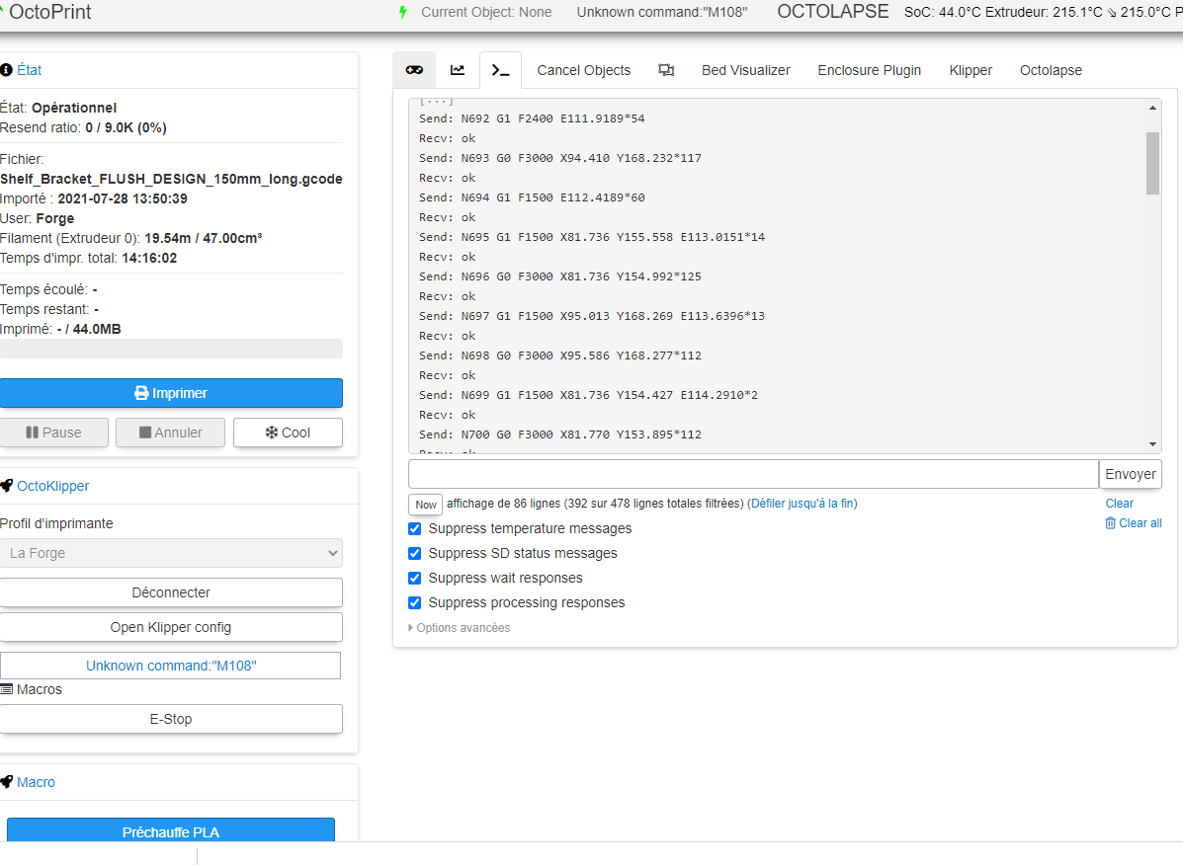Image resolution: width=1183 pixels, height=865 pixels.
Task: Click the Imprimé - / 44.0MB text
Action: tap(60, 329)
